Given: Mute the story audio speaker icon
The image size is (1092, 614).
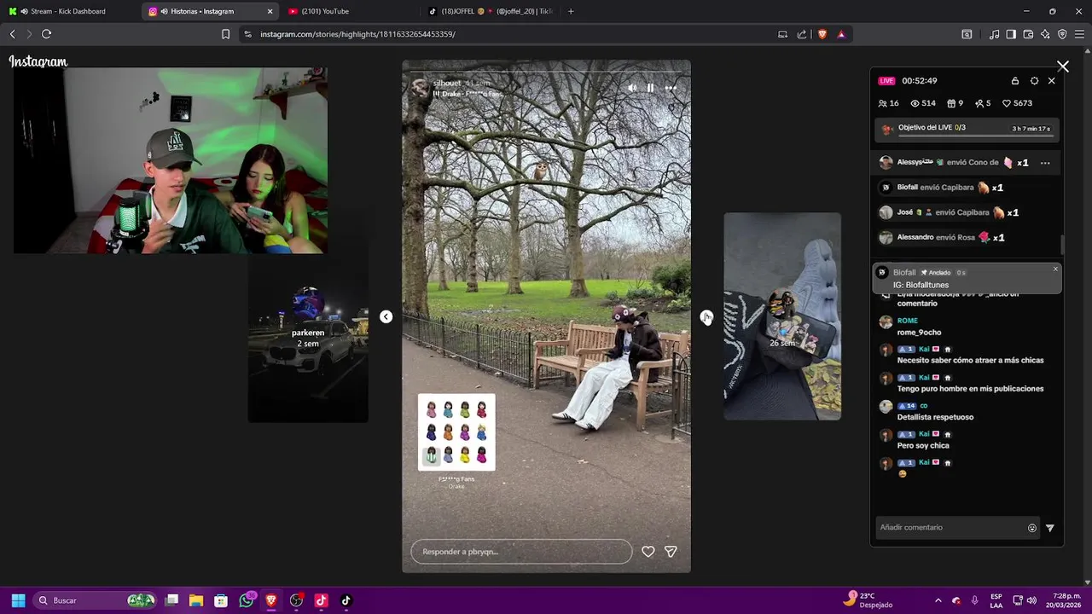Looking at the screenshot, I should point(632,88).
